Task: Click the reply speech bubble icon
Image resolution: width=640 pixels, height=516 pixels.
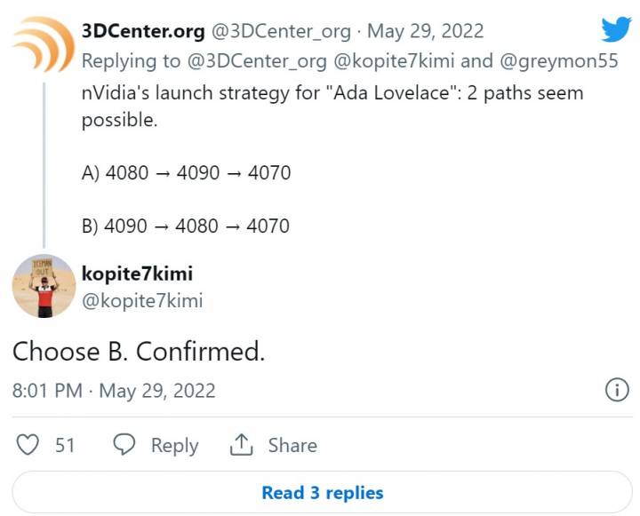Action: 125,445
